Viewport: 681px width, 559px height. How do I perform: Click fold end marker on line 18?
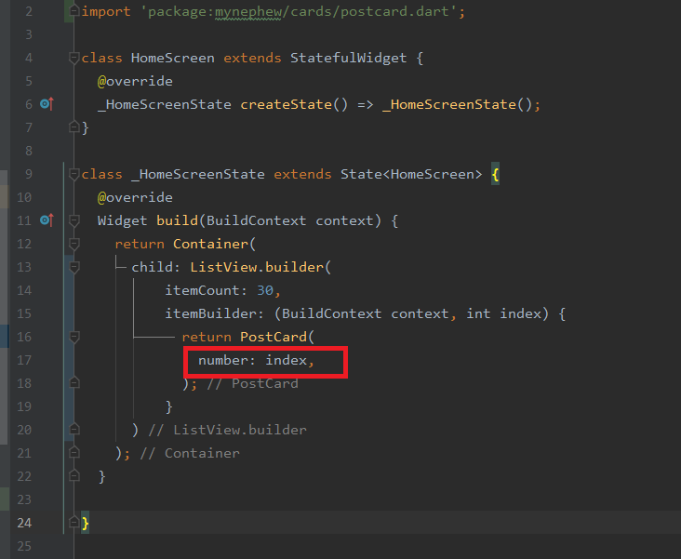point(74,382)
